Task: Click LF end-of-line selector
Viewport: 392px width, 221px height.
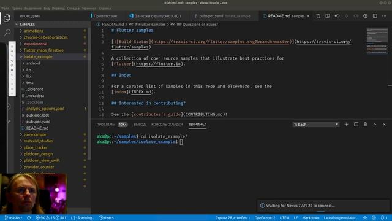Action: tap(296, 218)
